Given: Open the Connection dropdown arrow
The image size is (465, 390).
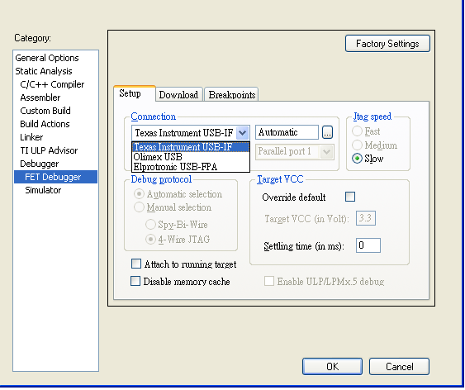Looking at the screenshot, I should 242,132.
